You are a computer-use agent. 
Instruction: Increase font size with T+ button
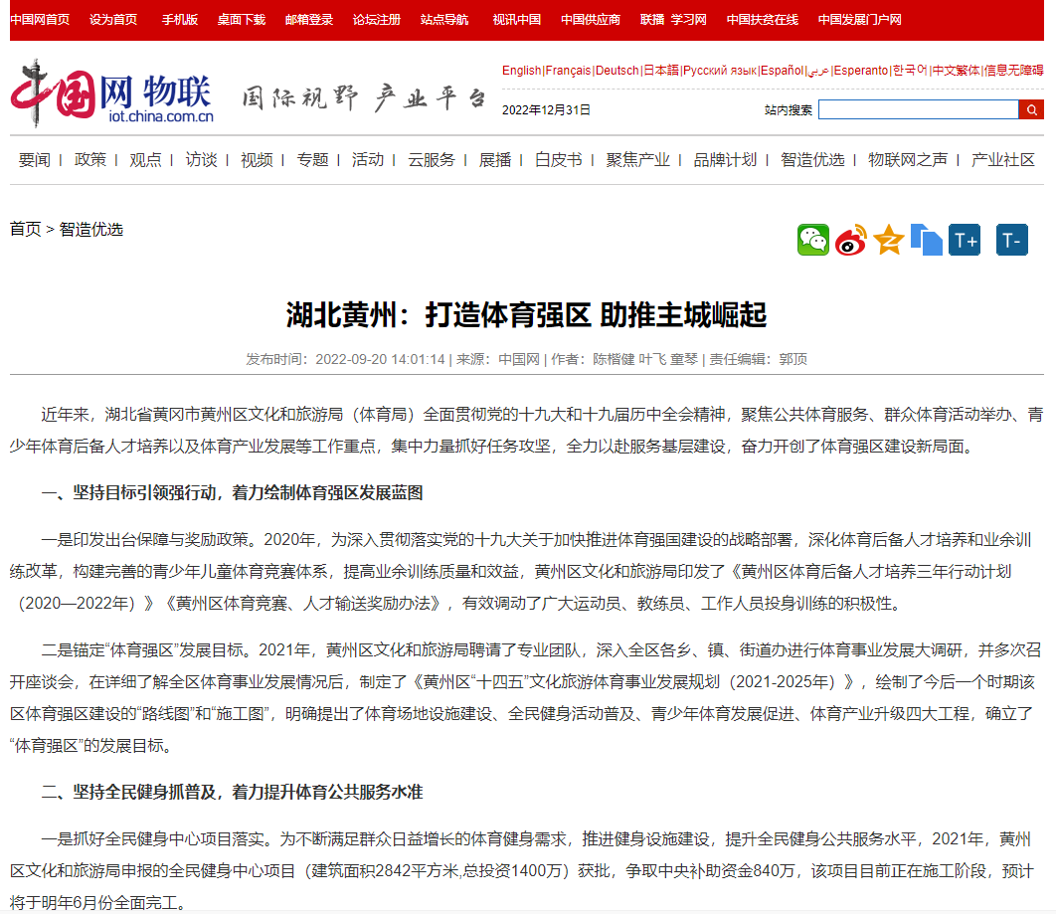pyautogui.click(x=965, y=240)
